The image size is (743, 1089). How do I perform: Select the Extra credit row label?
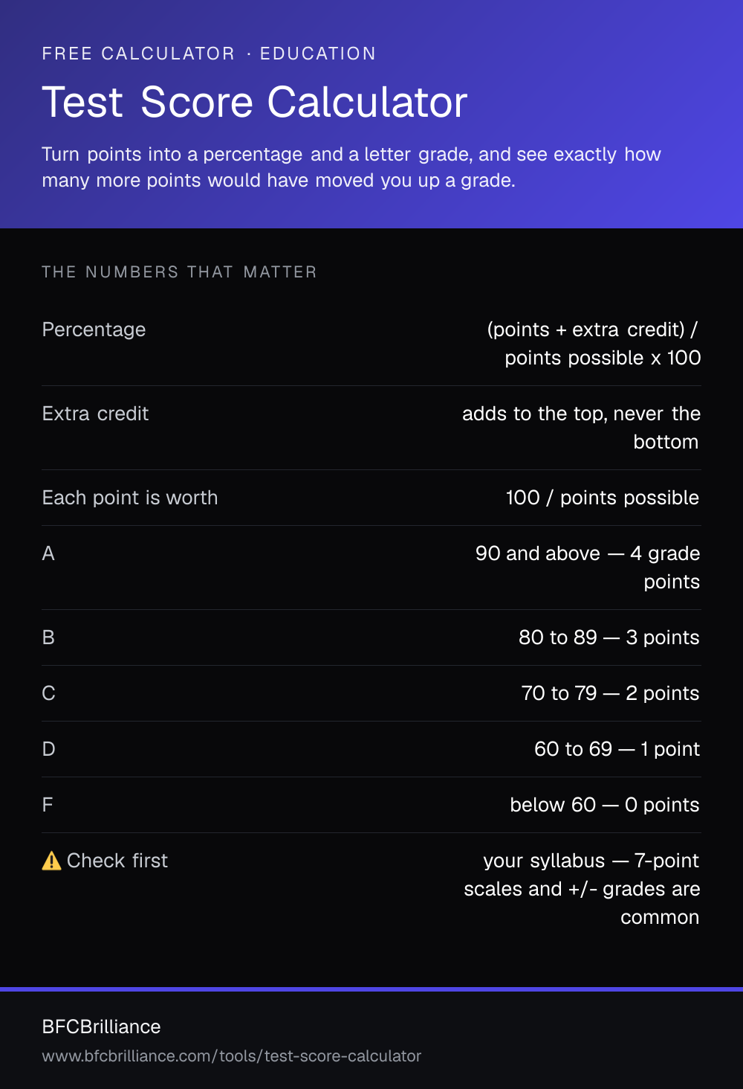tap(96, 414)
